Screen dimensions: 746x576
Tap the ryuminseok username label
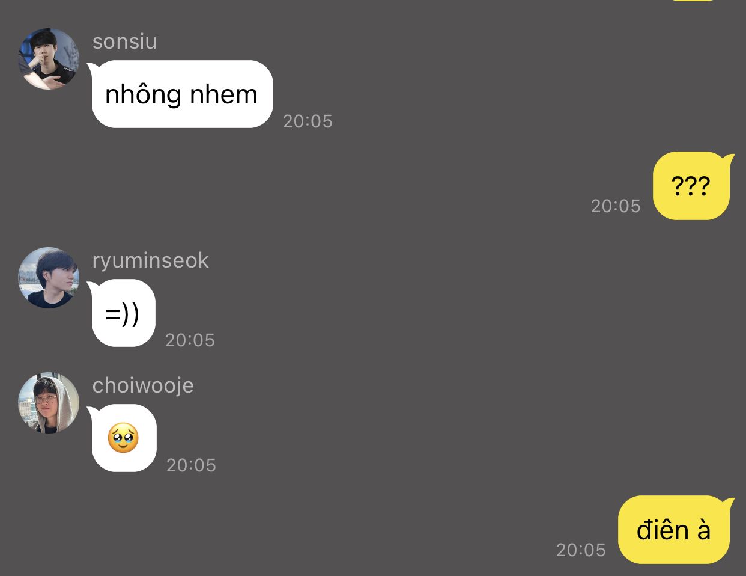click(151, 260)
